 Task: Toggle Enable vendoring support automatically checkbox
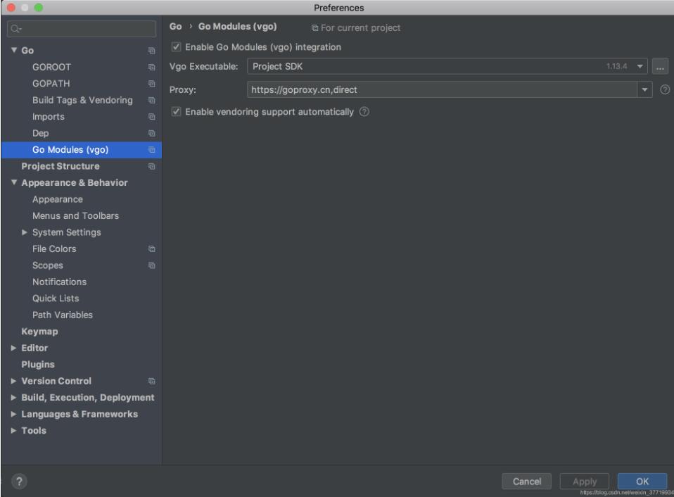click(x=176, y=112)
